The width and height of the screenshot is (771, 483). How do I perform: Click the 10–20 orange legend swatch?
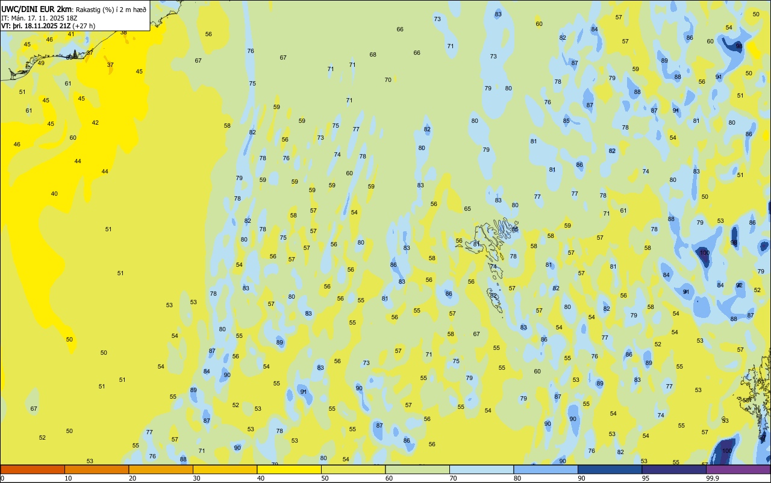click(x=96, y=469)
